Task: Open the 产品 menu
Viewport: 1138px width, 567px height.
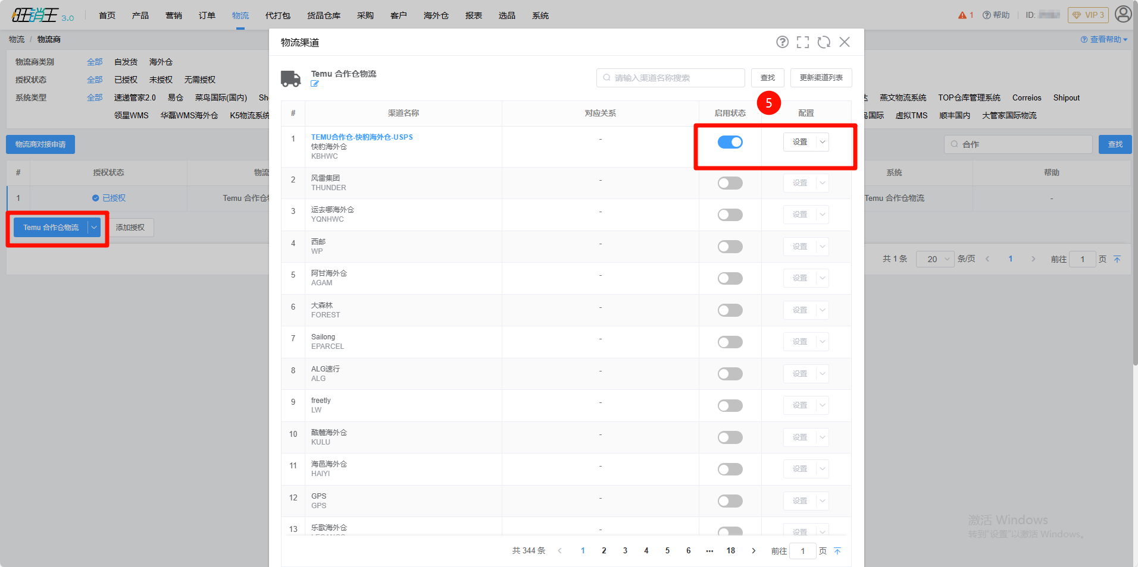Action: coord(140,15)
